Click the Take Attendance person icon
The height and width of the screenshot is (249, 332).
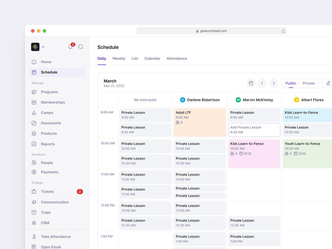pos(34,236)
